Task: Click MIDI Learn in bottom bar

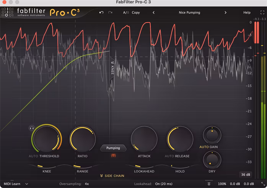Action: pyautogui.click(x=12, y=184)
